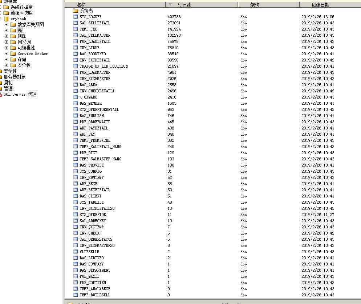Click the erybook database cylinder icon

point(6,19)
